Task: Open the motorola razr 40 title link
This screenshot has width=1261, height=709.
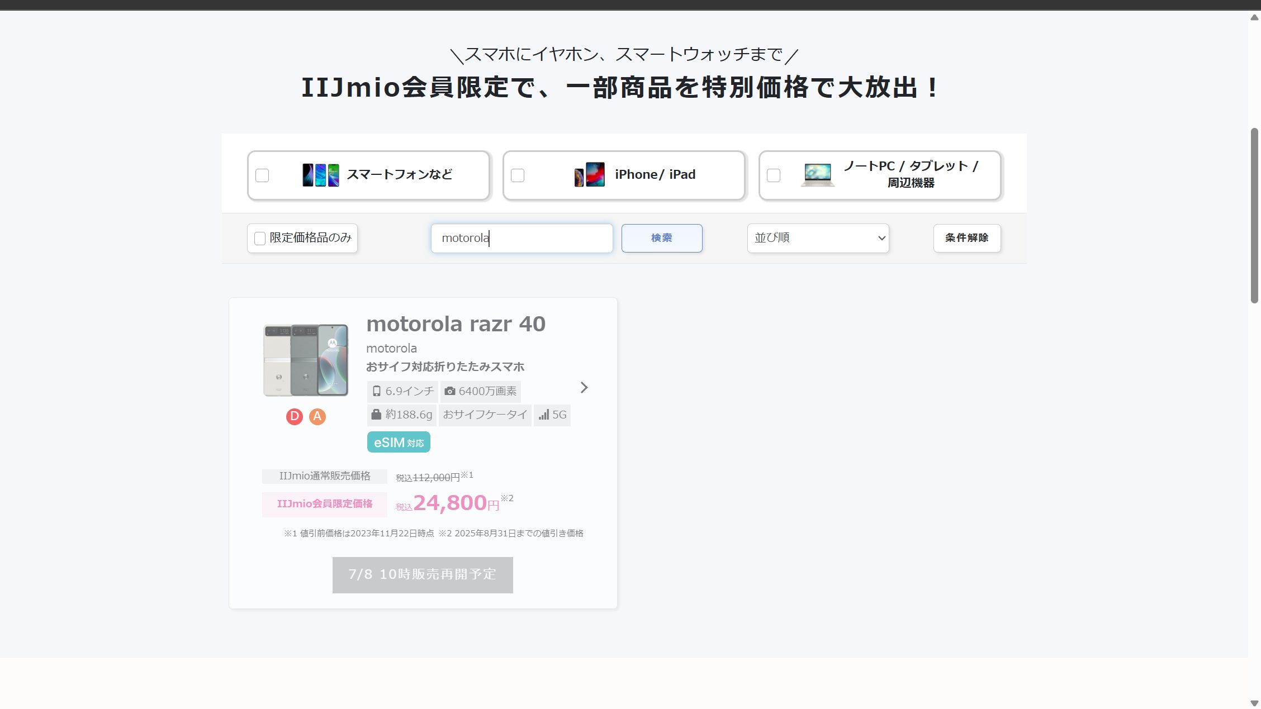Action: coord(456,324)
